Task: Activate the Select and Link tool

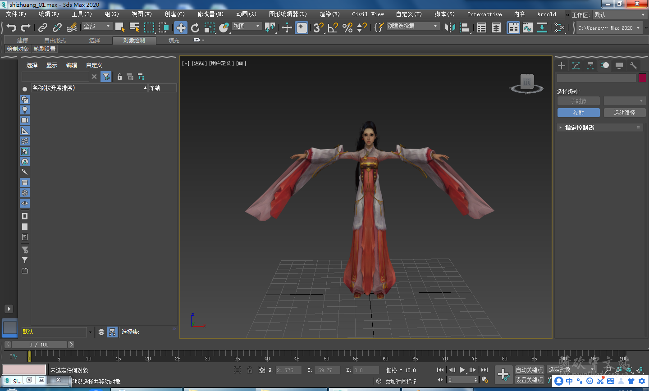Action: click(43, 27)
